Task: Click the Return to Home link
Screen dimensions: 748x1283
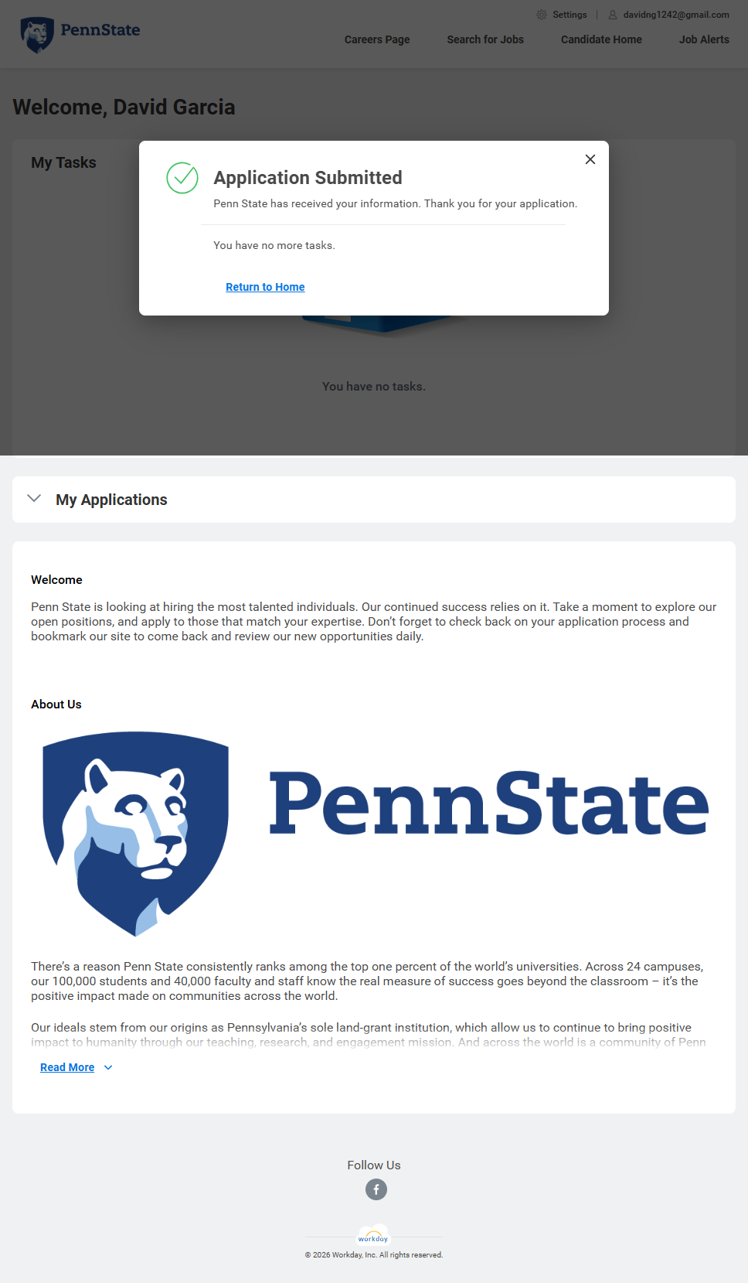Action: pos(265,287)
